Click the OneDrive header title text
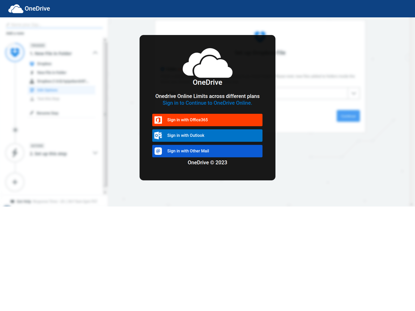This screenshot has width=415, height=311. click(x=37, y=9)
